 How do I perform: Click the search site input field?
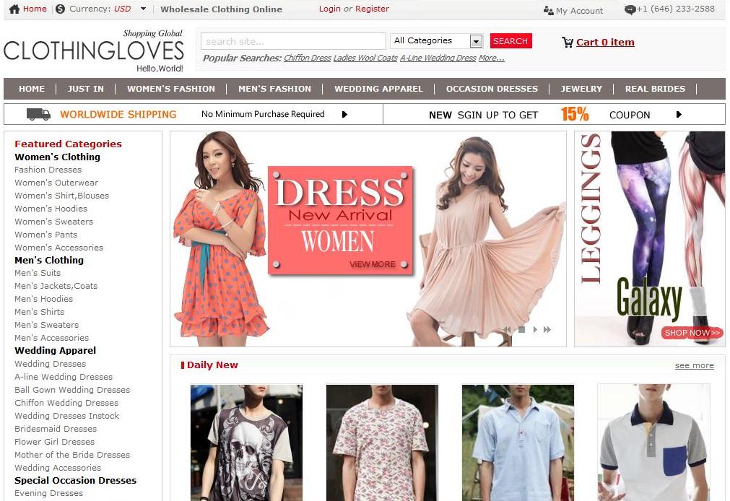[x=293, y=41]
